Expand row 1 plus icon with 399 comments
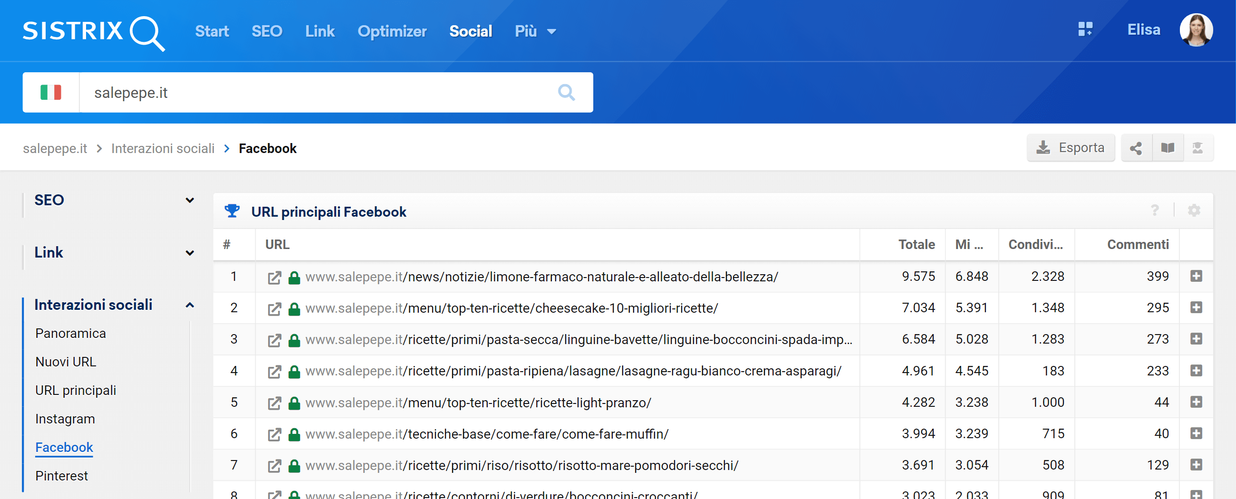This screenshot has width=1236, height=499. point(1196,276)
